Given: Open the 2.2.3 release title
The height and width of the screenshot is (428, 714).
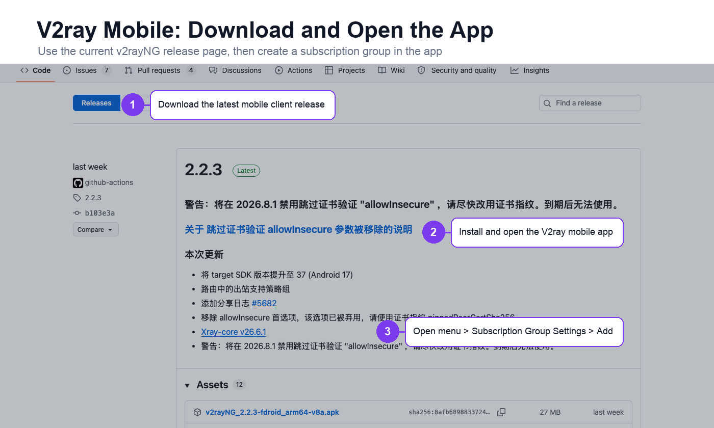Looking at the screenshot, I should coord(203,170).
